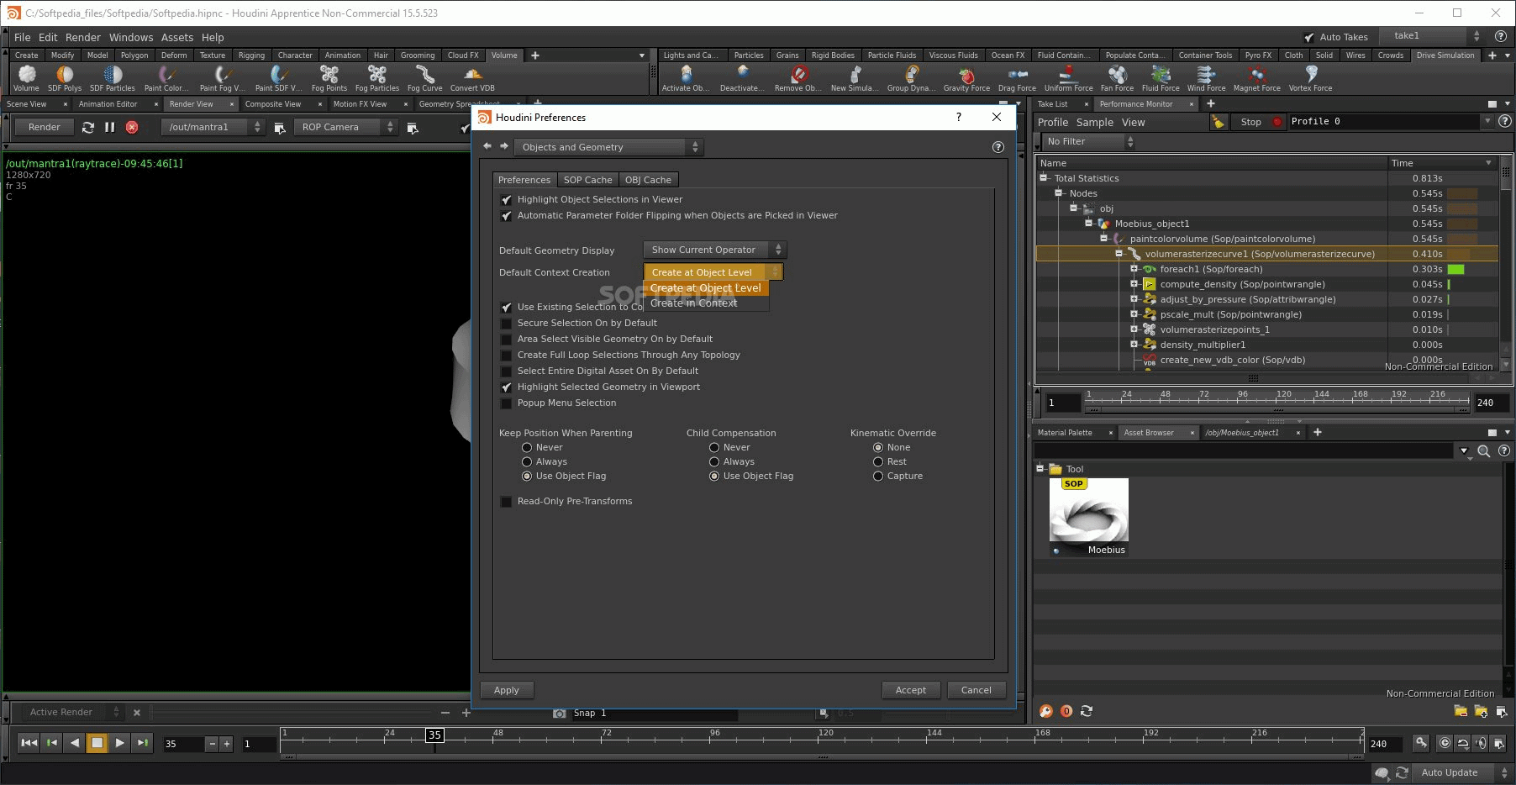
Task: Click the SDF Polys tool icon
Action: 65,78
